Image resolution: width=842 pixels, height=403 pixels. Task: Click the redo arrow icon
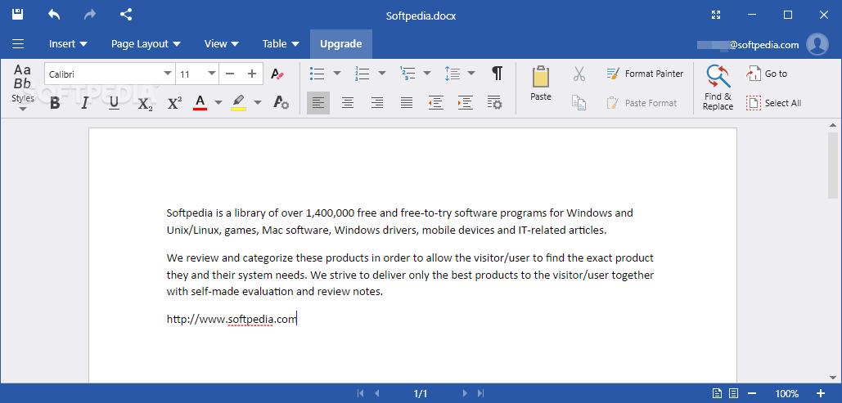90,15
